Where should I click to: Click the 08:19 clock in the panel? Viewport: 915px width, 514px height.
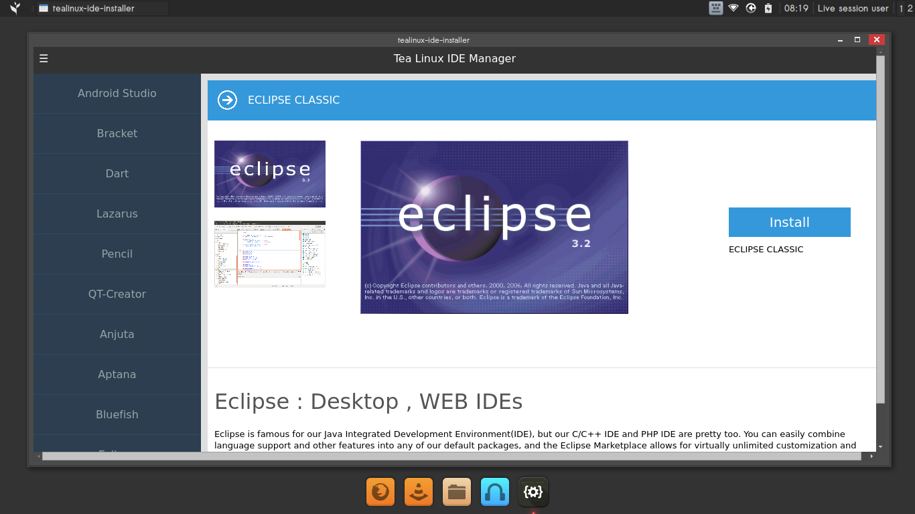tap(796, 8)
